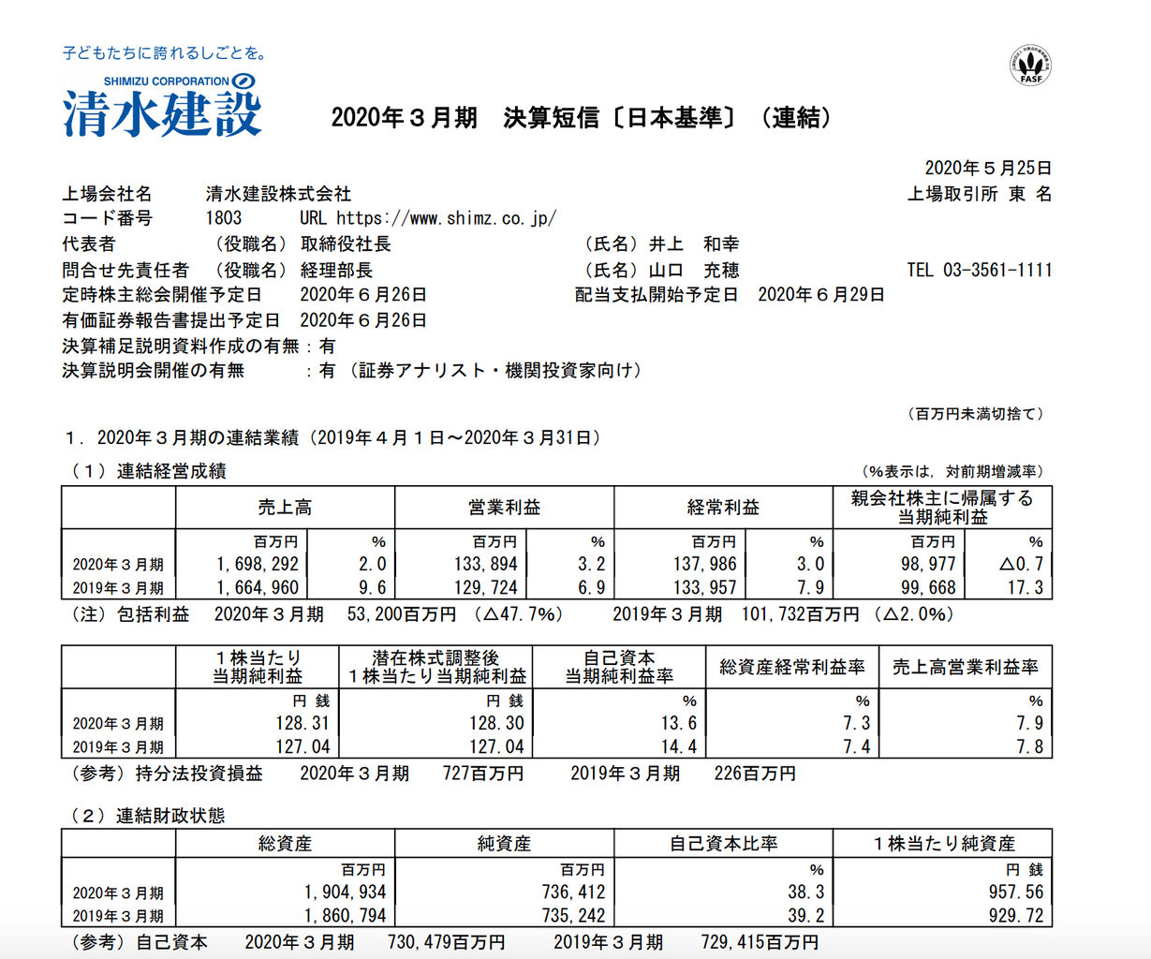1151x959 pixels.
Task: Click the 営業利益 column header
Action: [504, 508]
